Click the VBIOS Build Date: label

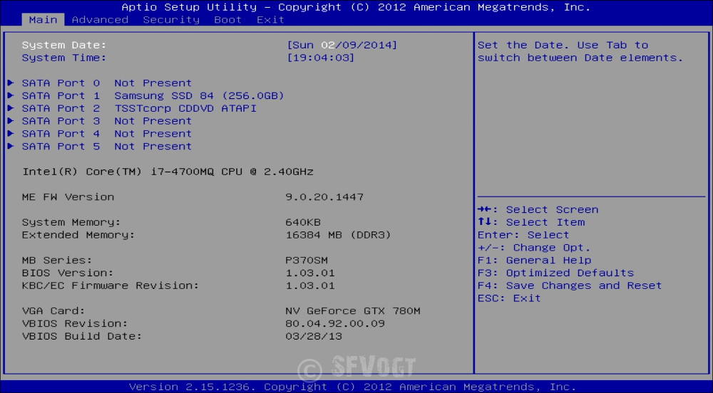pyautogui.click(x=82, y=336)
